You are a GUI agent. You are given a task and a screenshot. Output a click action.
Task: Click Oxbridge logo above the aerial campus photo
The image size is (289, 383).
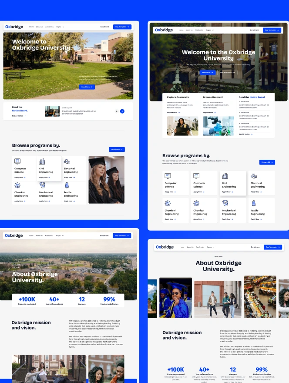[x=14, y=235]
